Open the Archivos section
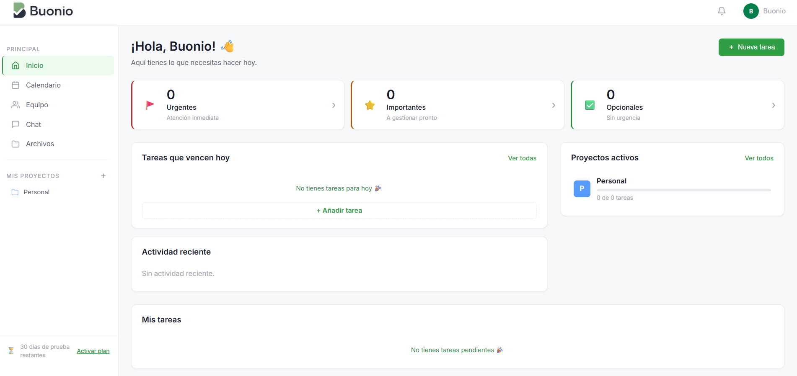The image size is (797, 376). pyautogui.click(x=58, y=144)
